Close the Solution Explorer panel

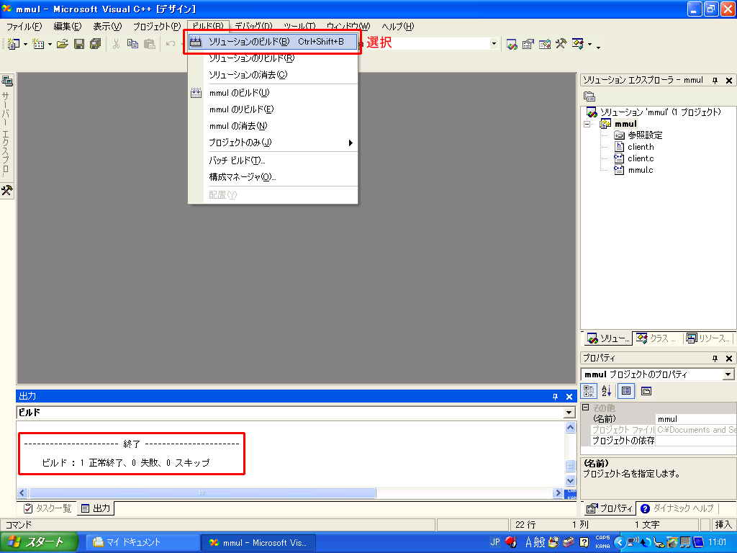729,81
